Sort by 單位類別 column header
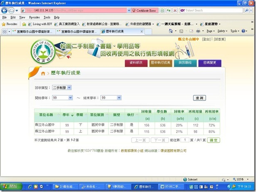The image size is (256, 192). pyautogui.click(x=98, y=115)
